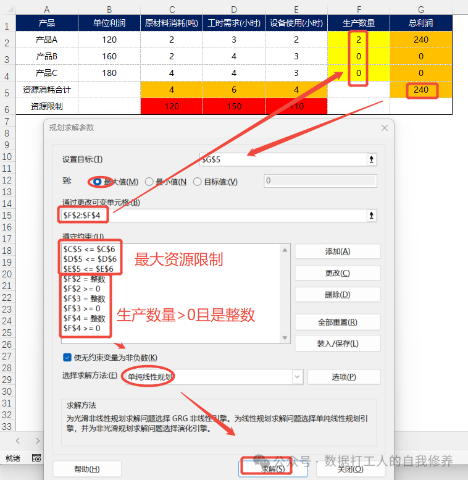The width and height of the screenshot is (468, 480).
Task: Toggle make unconstrained variables non-negative checkbox
Action: point(67,357)
